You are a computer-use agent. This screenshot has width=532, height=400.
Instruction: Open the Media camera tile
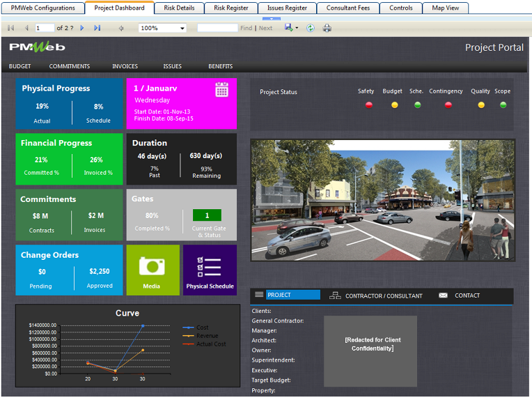point(152,270)
